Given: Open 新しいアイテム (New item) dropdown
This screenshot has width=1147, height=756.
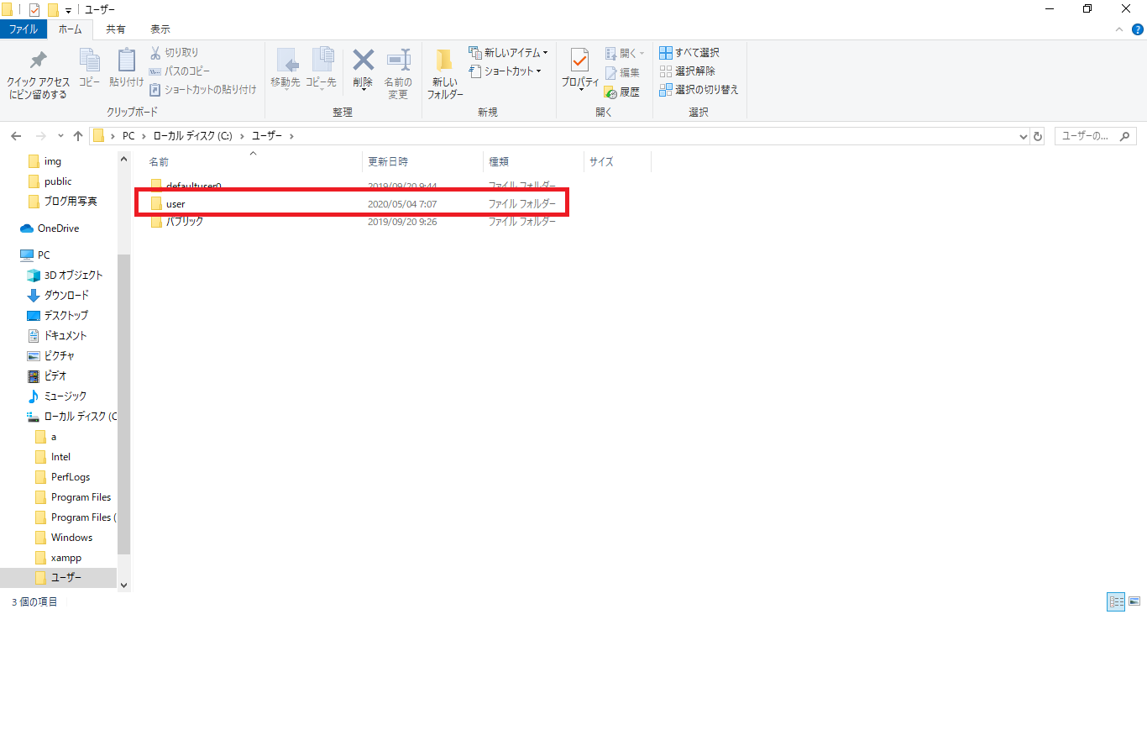Looking at the screenshot, I should pyautogui.click(x=509, y=53).
